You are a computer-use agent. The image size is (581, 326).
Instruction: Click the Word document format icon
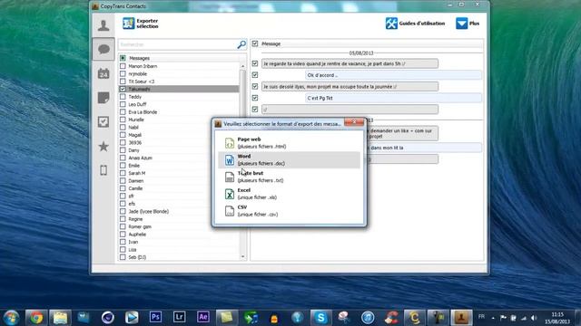(x=230, y=159)
